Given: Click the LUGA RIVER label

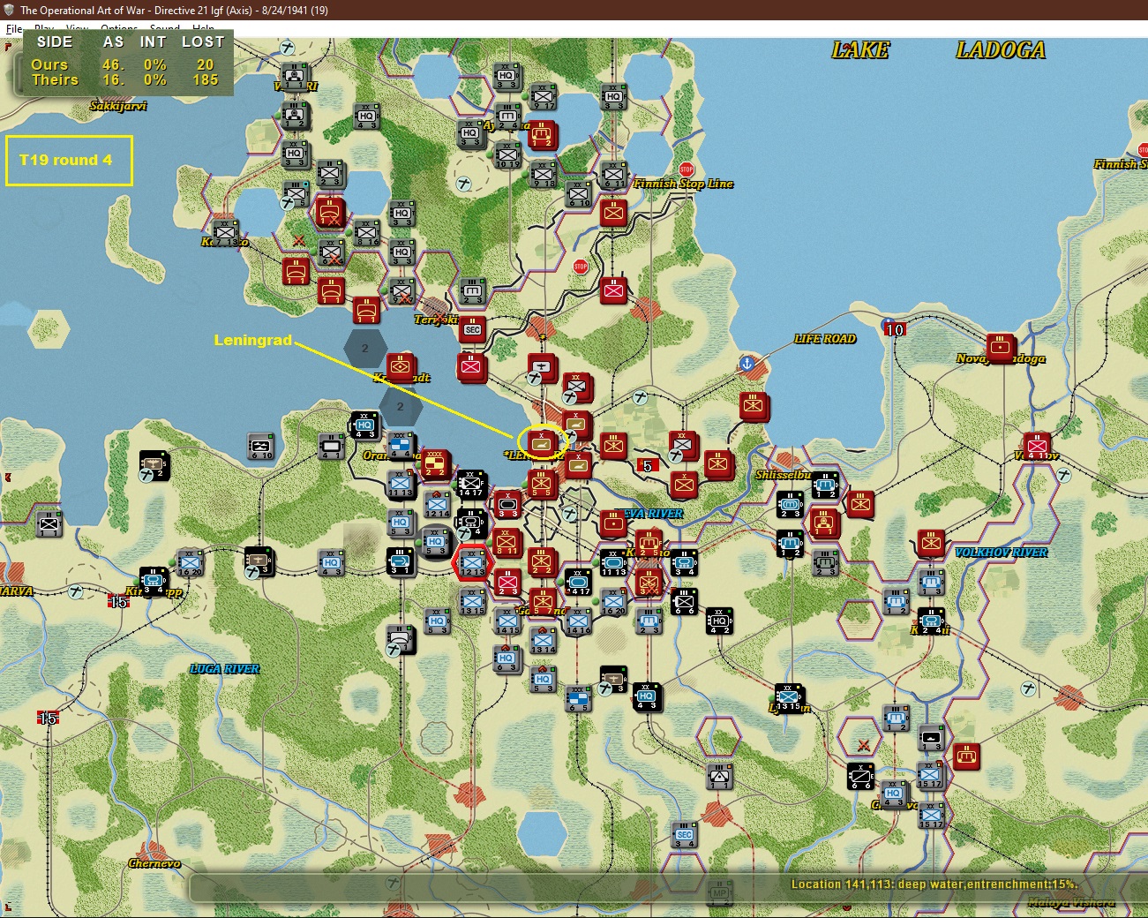Looking at the screenshot, I should pos(225,669).
